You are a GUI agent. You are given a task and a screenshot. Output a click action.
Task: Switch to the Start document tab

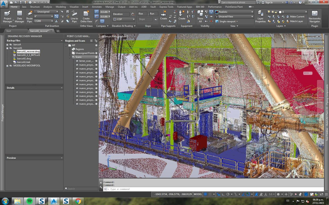[x=8, y=31]
